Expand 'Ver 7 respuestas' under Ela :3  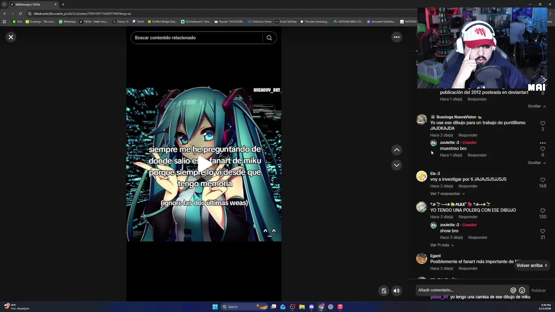447,194
